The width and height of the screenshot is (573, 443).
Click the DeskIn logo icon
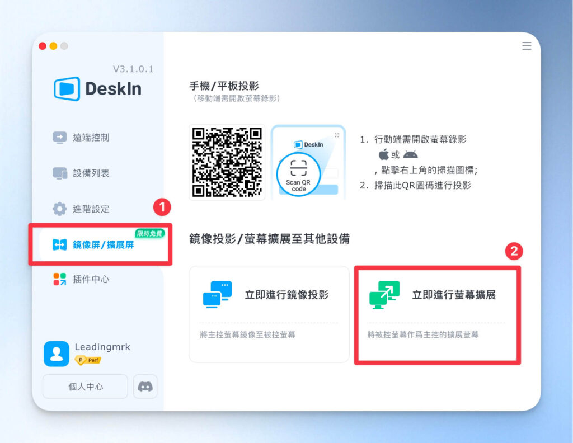point(67,89)
